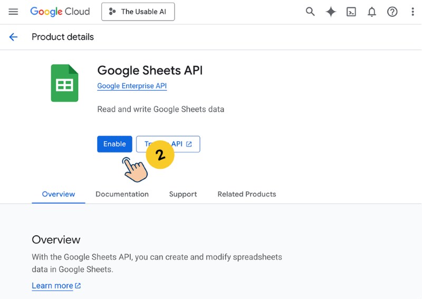Open the hamburger navigation menu
Viewport: 422px width, 299px height.
coord(13,12)
